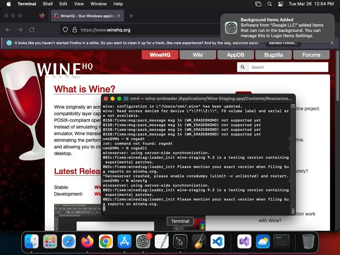Click the Stage Manager menu bar icon

click(258, 4)
